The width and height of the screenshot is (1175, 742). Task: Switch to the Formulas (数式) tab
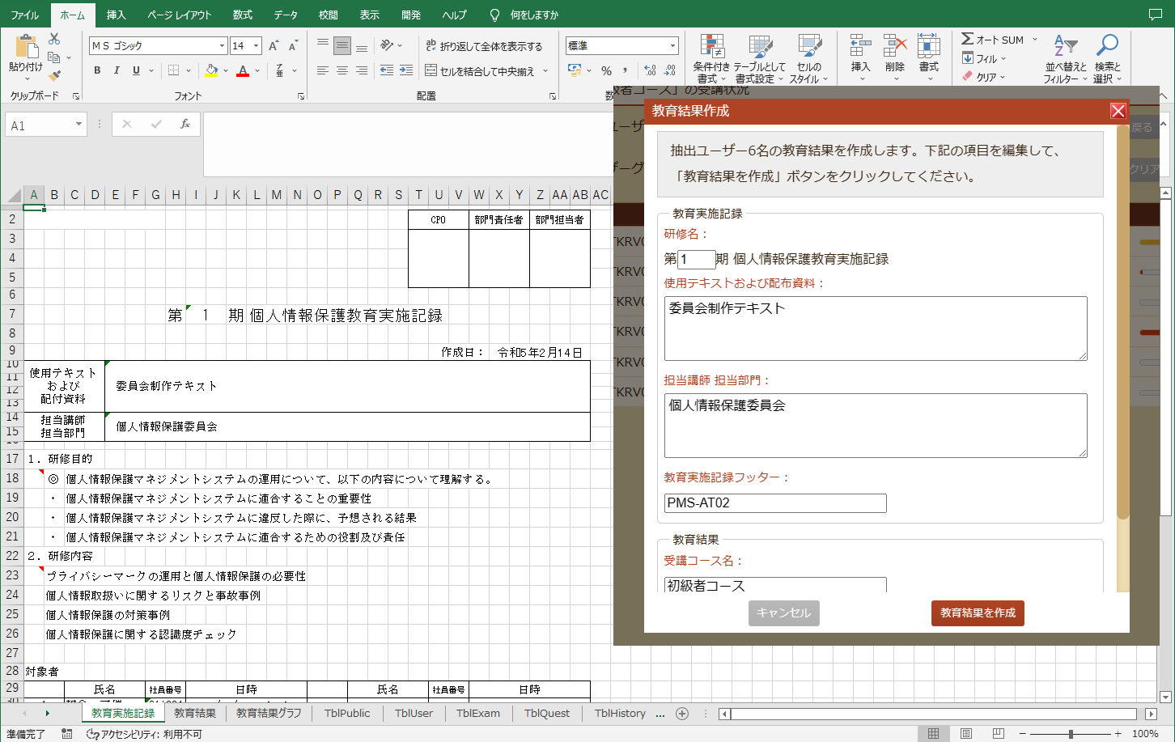tap(243, 15)
